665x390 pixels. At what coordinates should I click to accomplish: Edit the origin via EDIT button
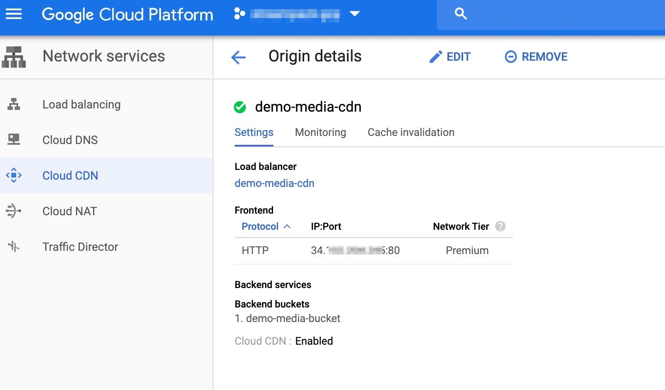coord(450,57)
